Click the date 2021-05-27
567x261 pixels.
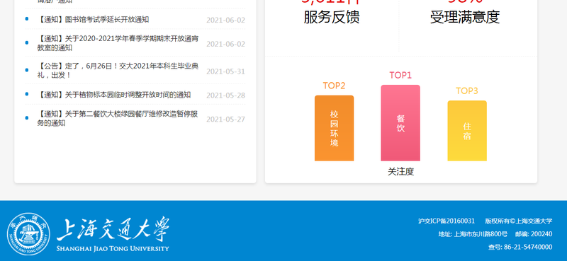225,119
